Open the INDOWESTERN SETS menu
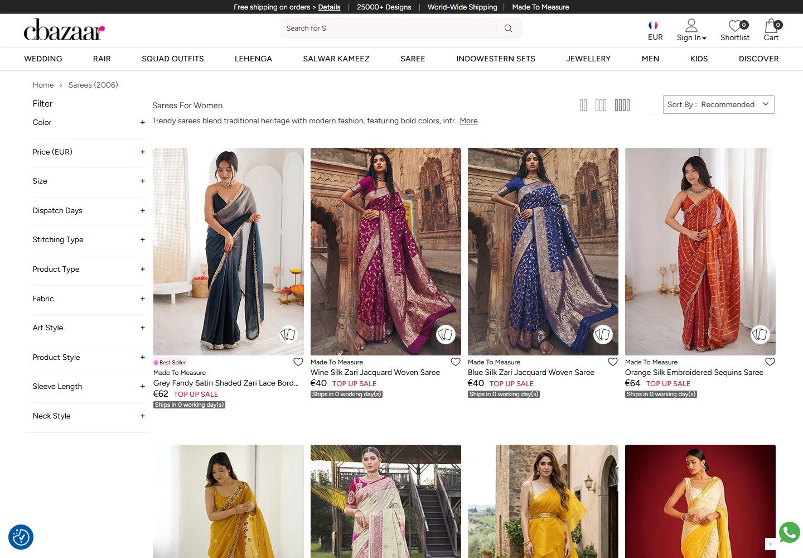This screenshot has width=803, height=558. (x=496, y=59)
